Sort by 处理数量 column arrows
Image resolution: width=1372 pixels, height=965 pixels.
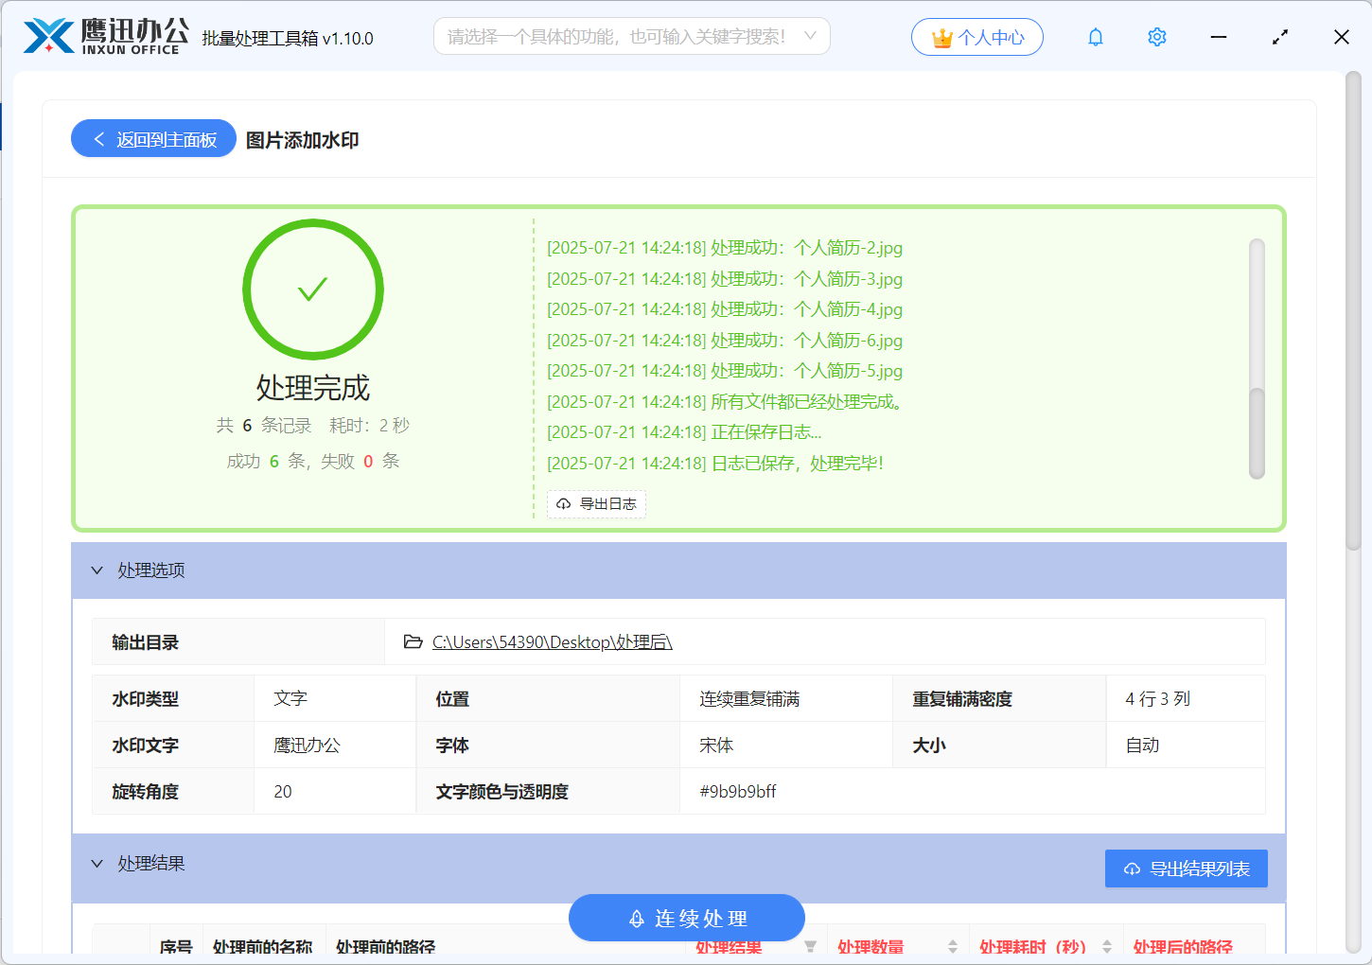click(x=953, y=946)
